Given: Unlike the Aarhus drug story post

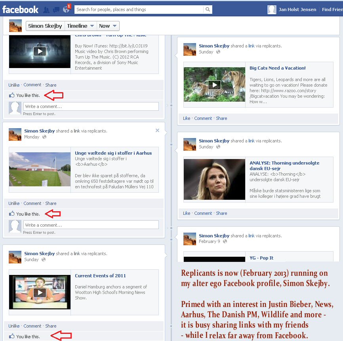Looking at the screenshot, I should coord(13,203).
